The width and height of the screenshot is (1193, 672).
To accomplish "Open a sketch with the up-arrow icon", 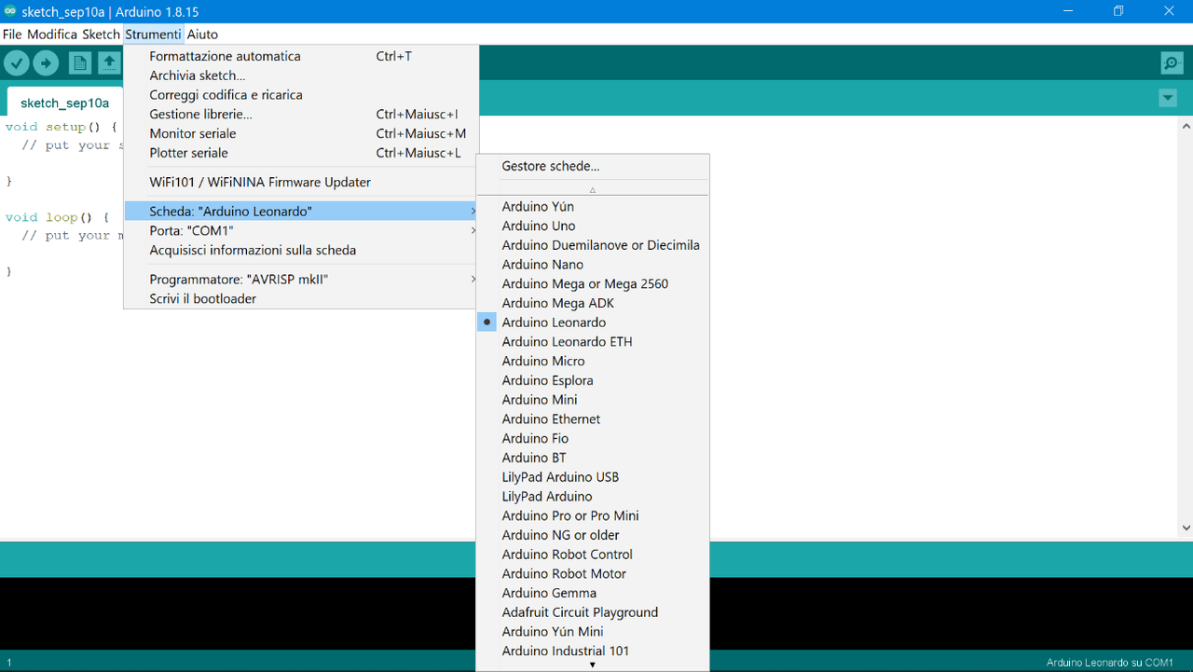I will [x=110, y=62].
